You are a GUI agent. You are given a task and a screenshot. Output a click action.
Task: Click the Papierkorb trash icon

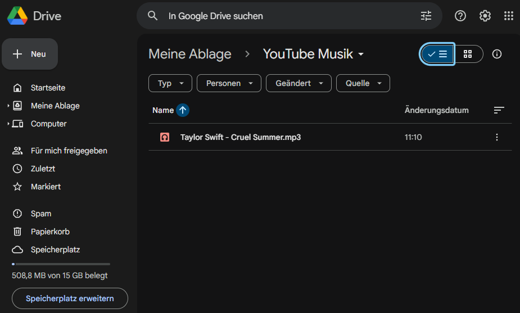pyautogui.click(x=17, y=232)
